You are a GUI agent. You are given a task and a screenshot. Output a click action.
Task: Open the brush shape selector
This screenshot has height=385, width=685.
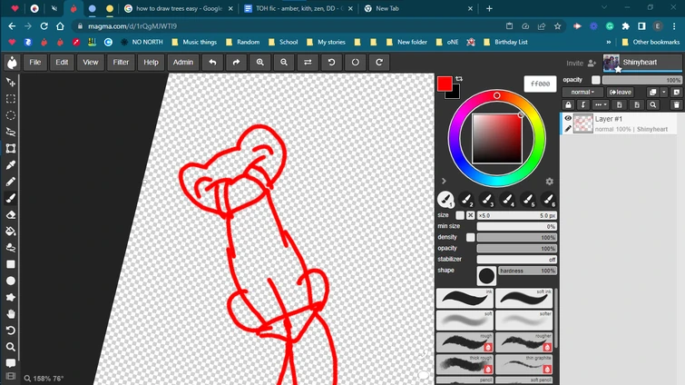486,276
